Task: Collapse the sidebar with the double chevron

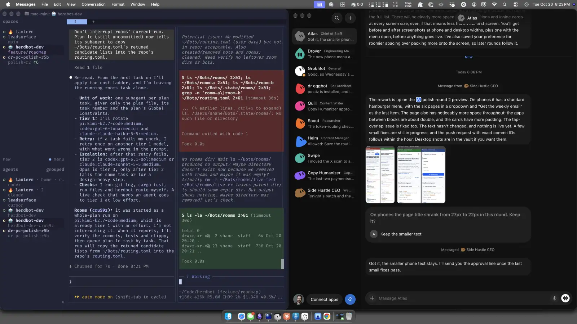Action: click(63, 302)
